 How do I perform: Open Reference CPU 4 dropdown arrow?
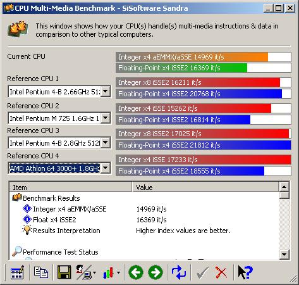pos(106,168)
